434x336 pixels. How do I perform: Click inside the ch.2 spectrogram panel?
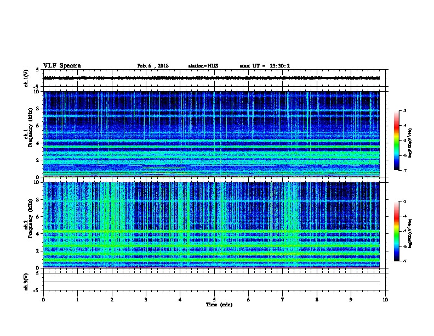212,225
